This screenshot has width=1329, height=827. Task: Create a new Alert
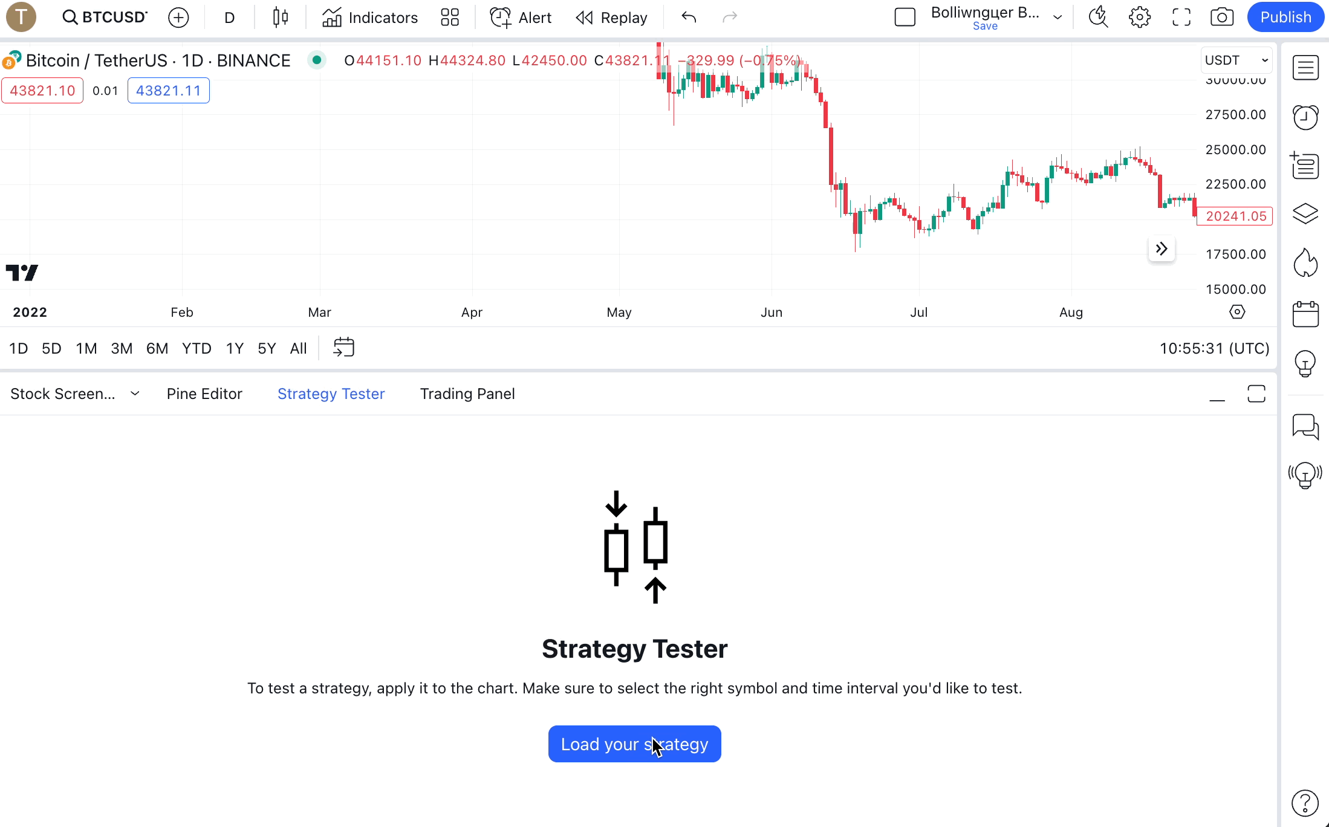coord(521,17)
